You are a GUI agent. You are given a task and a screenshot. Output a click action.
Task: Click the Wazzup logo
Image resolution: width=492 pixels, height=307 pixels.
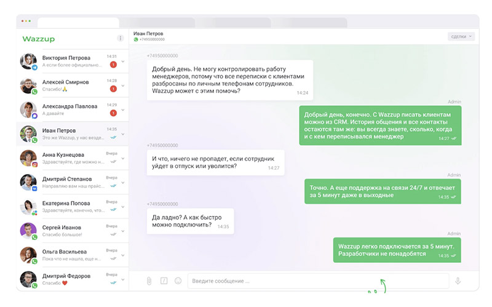(x=39, y=38)
